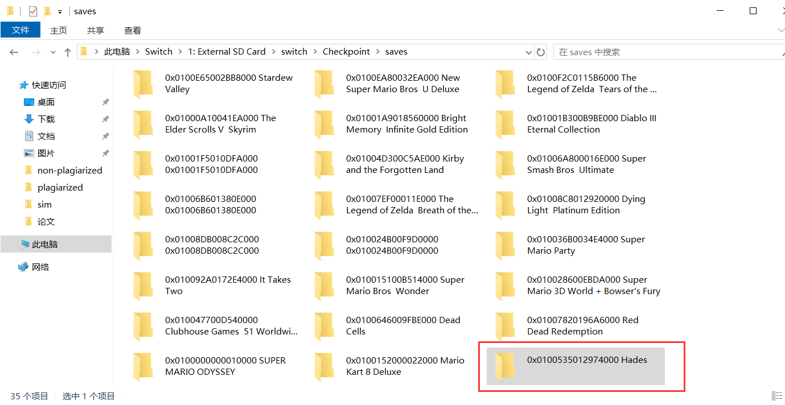The height and width of the screenshot is (405, 785).
Task: Select Bright Memory Infinite Gold Edition folder icon
Action: [x=324, y=125]
